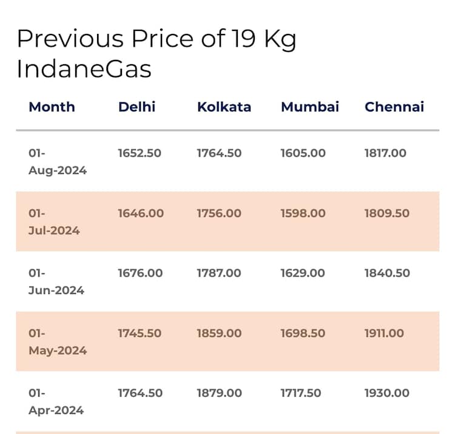Click Chennai price 1817.00 for August
The height and width of the screenshot is (434, 455).
(x=385, y=153)
